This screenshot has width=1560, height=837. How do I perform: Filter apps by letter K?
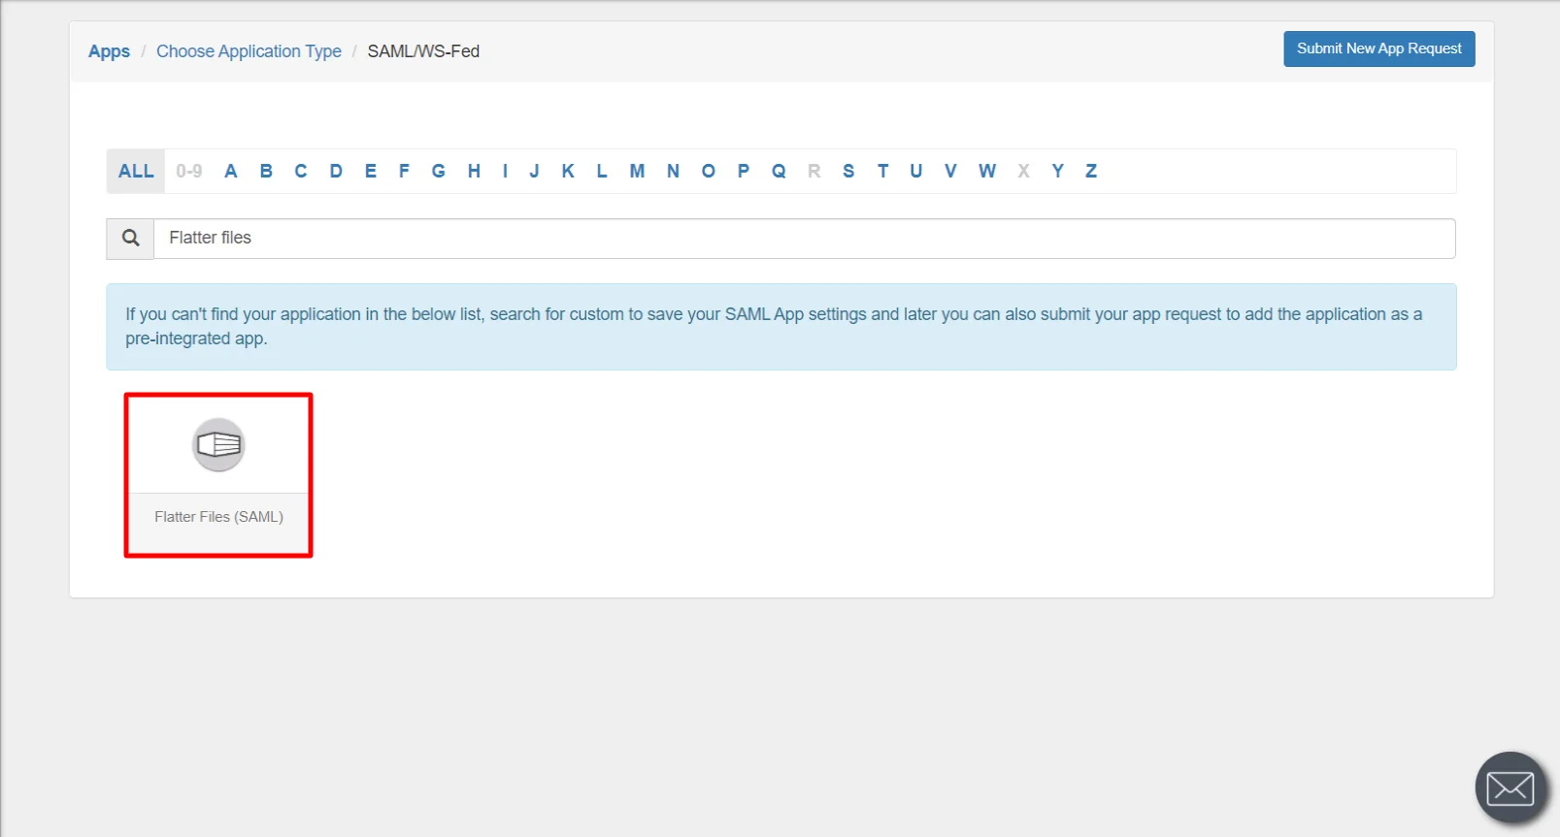coord(568,171)
